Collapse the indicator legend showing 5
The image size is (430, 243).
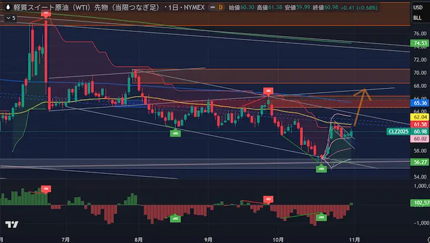9,18
